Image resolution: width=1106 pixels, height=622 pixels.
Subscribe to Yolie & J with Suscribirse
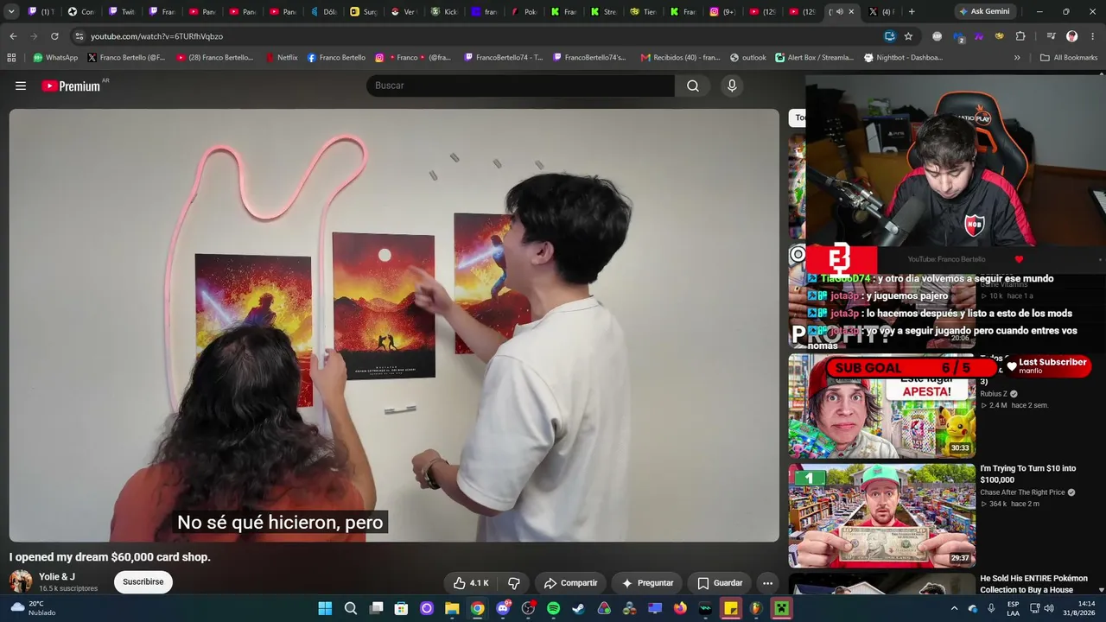coord(143,582)
